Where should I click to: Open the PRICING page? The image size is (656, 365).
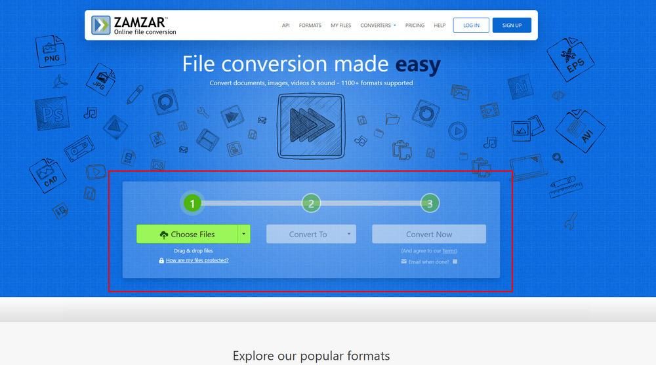click(415, 26)
